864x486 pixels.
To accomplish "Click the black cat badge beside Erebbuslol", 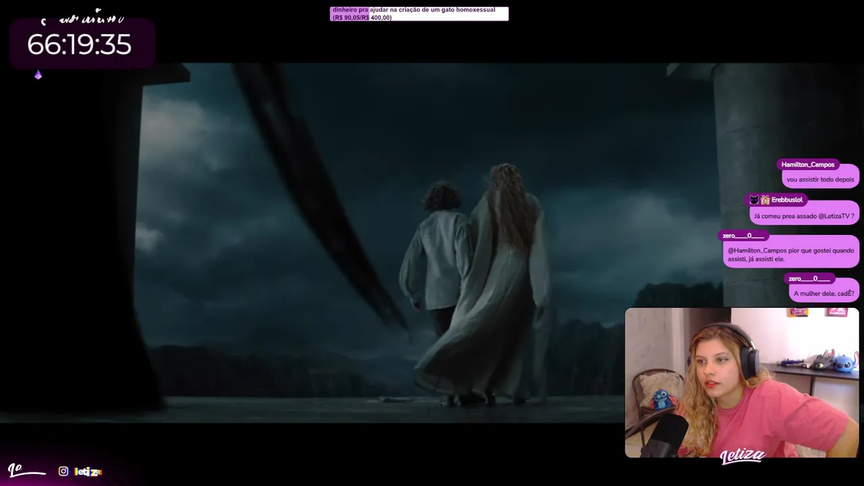I will click(754, 200).
